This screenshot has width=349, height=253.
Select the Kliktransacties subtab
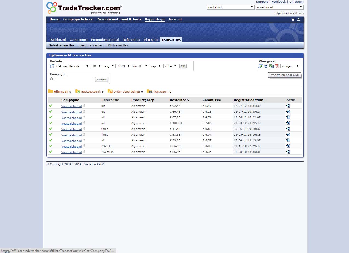[x=118, y=45]
